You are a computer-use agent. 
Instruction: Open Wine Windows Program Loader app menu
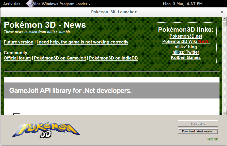click(61, 4)
